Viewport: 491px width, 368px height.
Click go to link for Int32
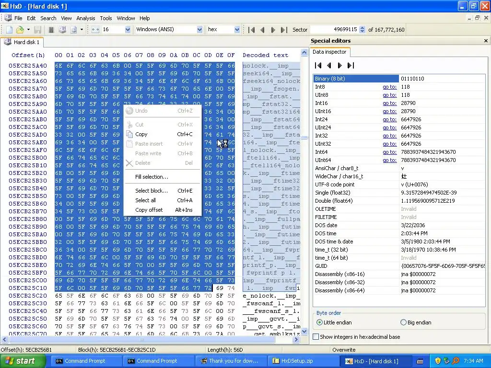pyautogui.click(x=389, y=136)
